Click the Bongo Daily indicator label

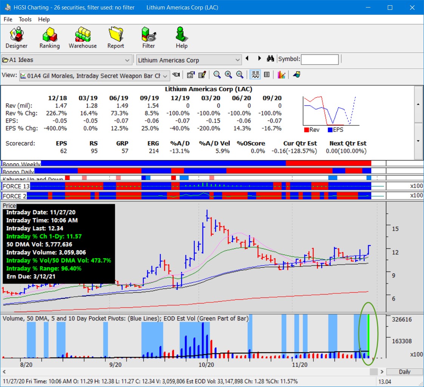tap(19, 171)
